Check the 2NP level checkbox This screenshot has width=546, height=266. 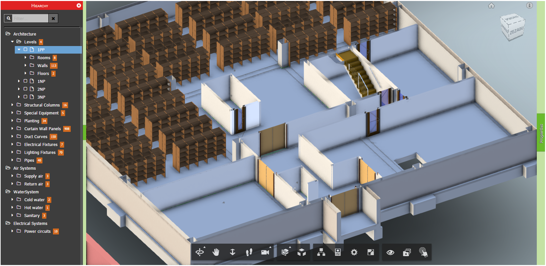click(25, 89)
